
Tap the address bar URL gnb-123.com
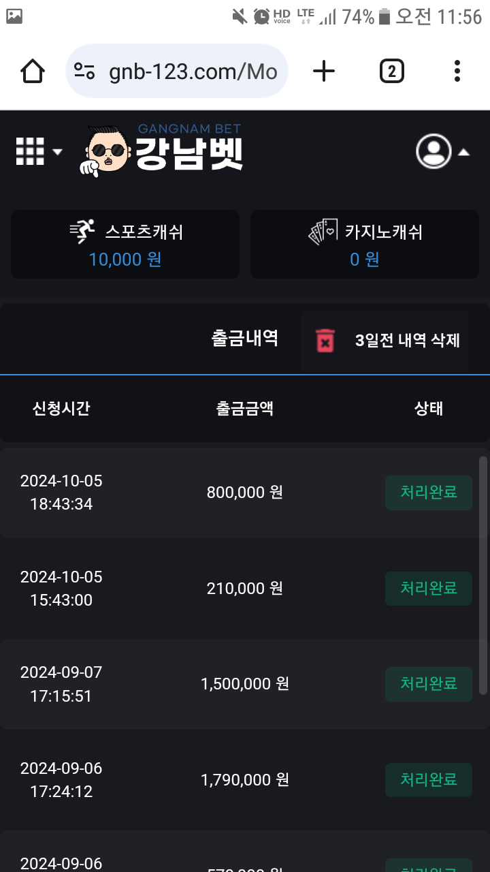(193, 72)
